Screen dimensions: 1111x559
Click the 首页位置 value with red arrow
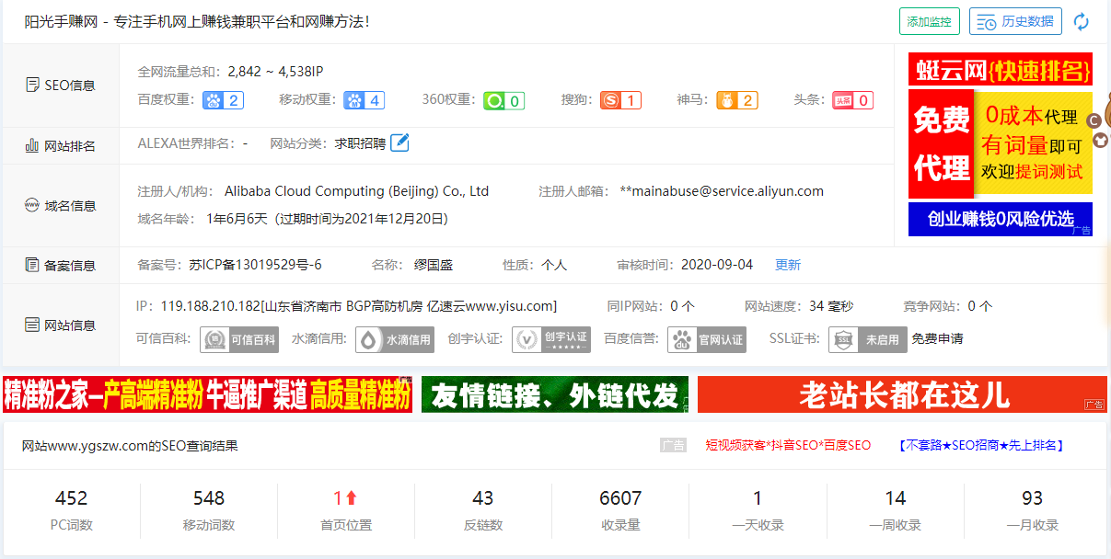(x=345, y=498)
